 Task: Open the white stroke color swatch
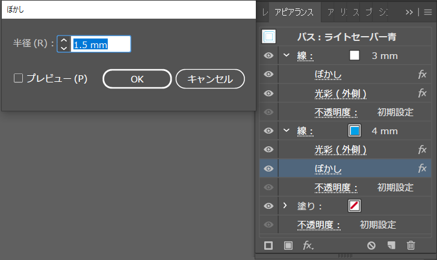coord(355,55)
